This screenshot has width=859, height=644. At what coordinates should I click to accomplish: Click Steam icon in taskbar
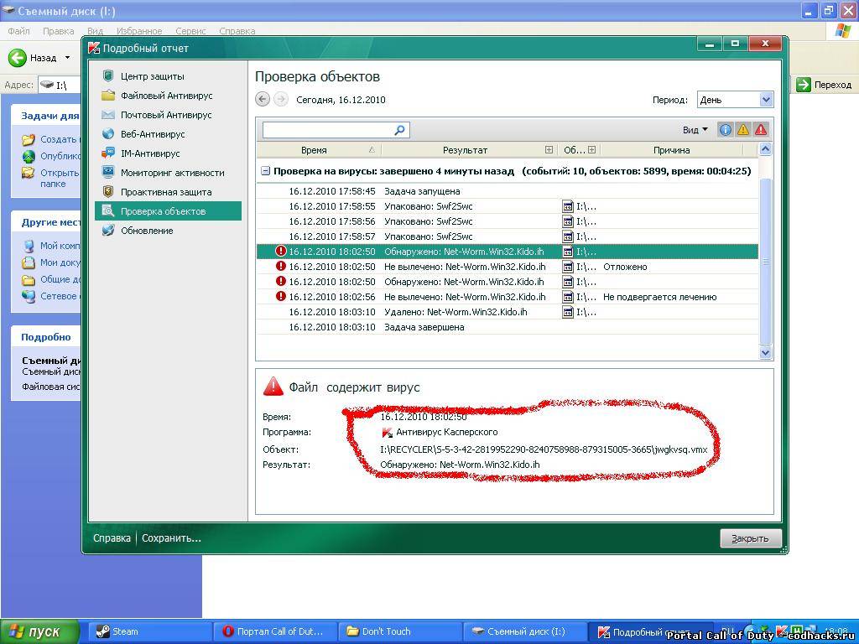tap(102, 631)
